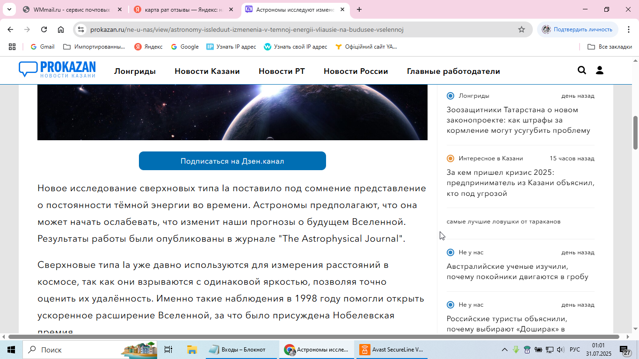Switch to Chrome Астрономы taskbar item
The width and height of the screenshot is (639, 359).
(317, 350)
